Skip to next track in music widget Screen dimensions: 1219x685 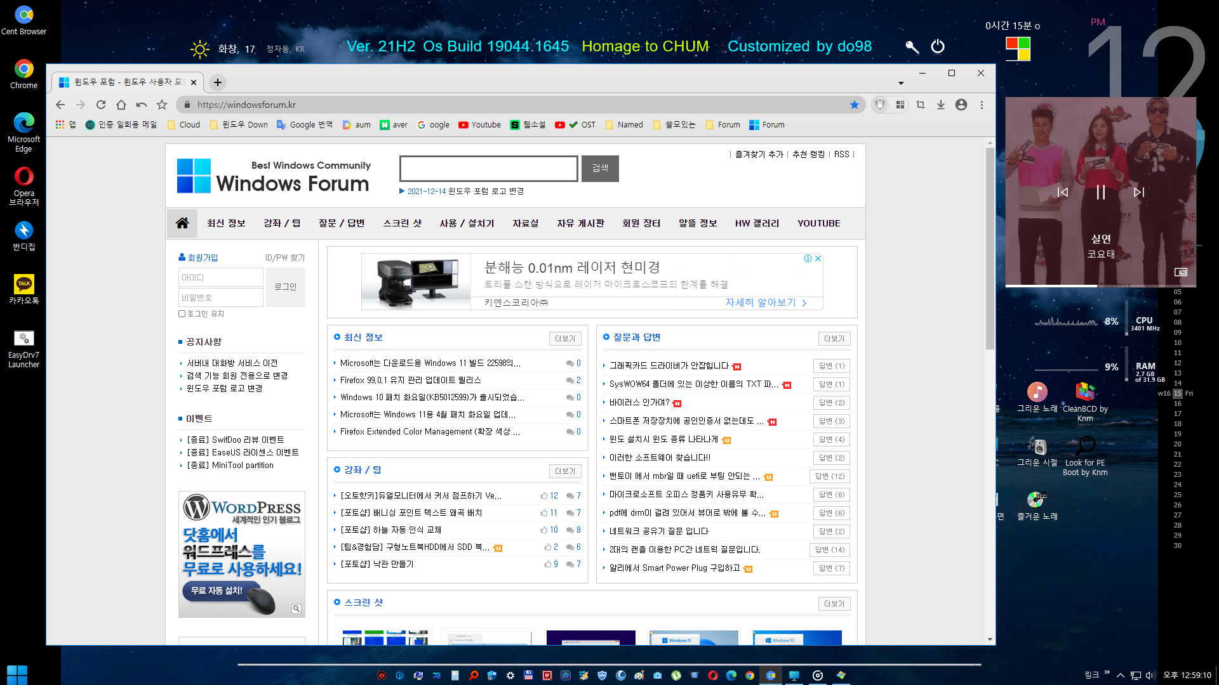coord(1139,192)
